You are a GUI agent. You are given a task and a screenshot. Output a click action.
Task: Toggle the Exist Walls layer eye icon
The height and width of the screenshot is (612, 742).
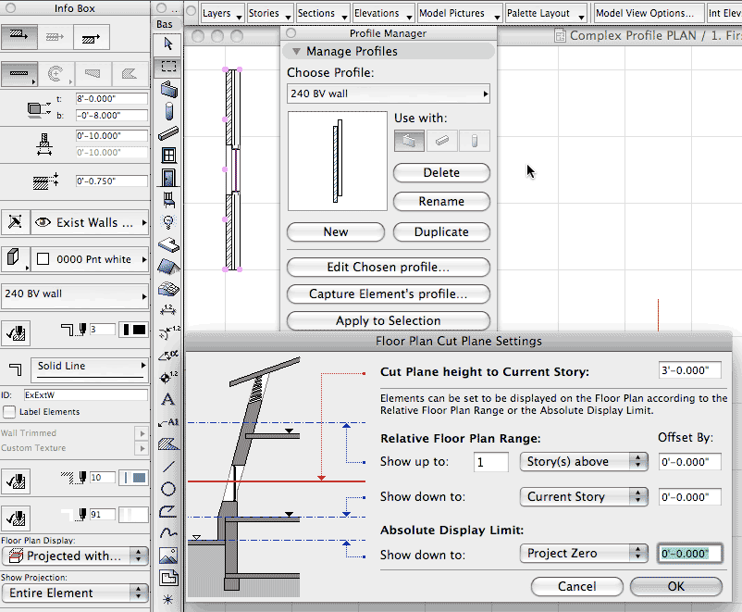point(43,222)
